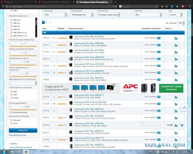Open compare chart icon for item 157083
This screenshot has width=193, height=154.
coord(176,52)
